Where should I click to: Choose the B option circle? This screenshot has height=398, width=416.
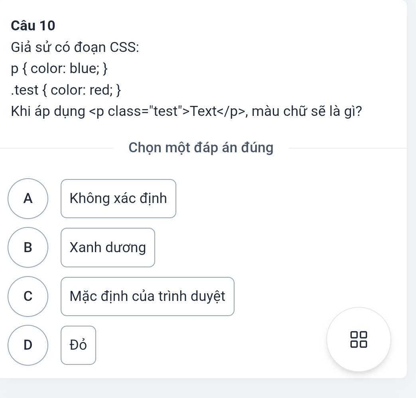point(28,247)
